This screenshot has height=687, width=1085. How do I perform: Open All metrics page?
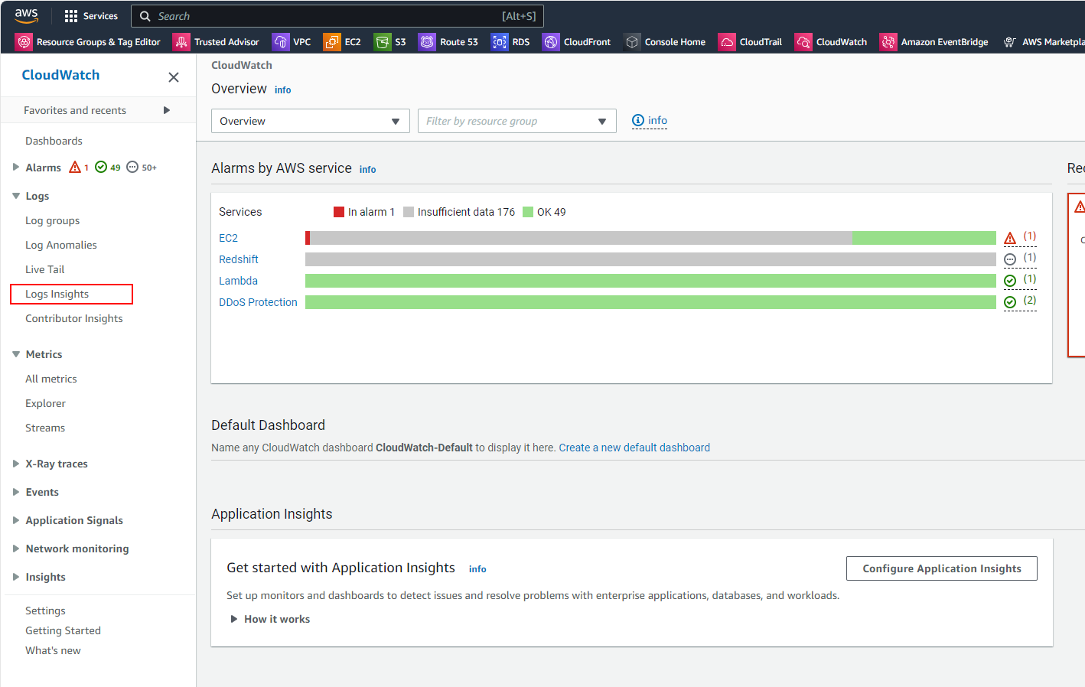(51, 379)
